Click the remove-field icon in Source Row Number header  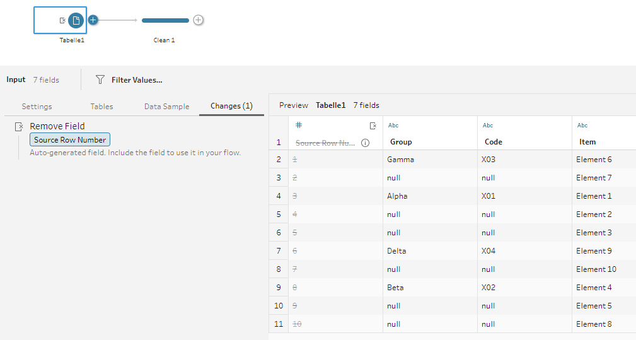[x=373, y=126]
